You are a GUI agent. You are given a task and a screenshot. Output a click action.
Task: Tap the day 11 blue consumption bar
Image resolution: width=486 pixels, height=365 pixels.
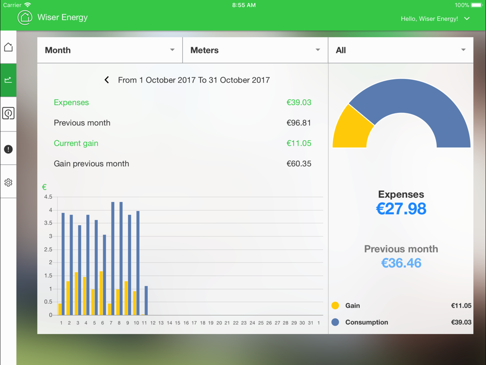pos(146,300)
